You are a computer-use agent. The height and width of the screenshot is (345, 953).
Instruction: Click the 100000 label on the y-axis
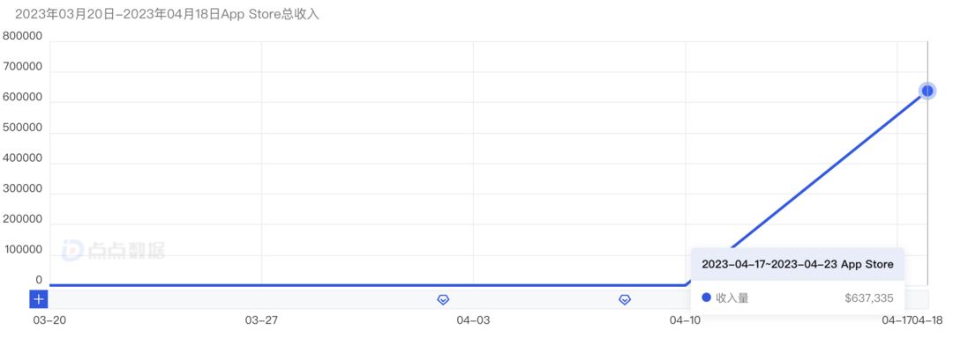pyautogui.click(x=22, y=249)
